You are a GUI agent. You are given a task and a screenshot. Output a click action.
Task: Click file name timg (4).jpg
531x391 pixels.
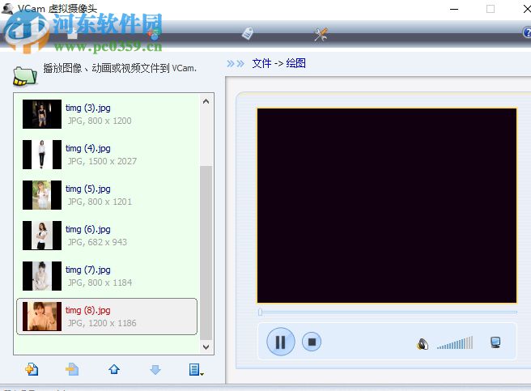click(88, 149)
